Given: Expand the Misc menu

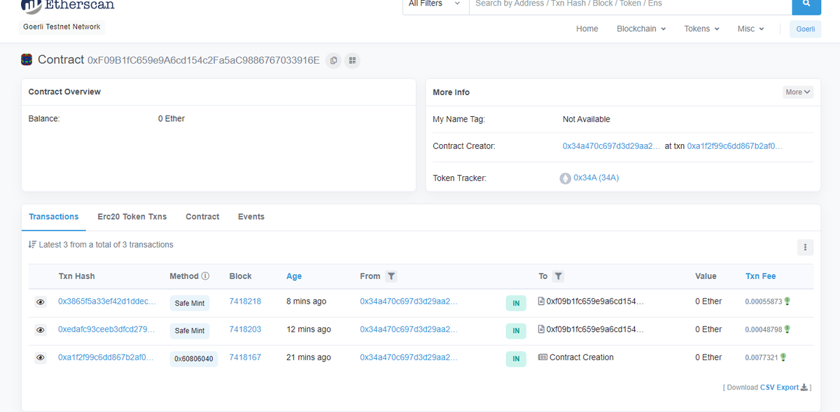Looking at the screenshot, I should click(x=751, y=29).
